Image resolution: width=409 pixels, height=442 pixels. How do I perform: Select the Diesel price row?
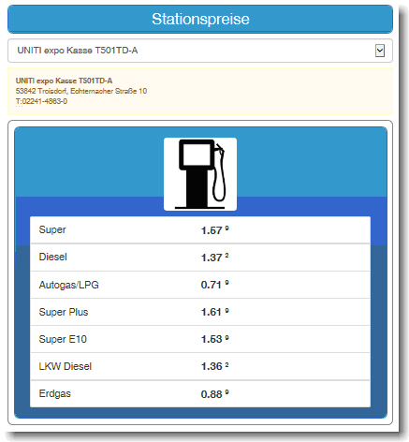click(x=200, y=258)
